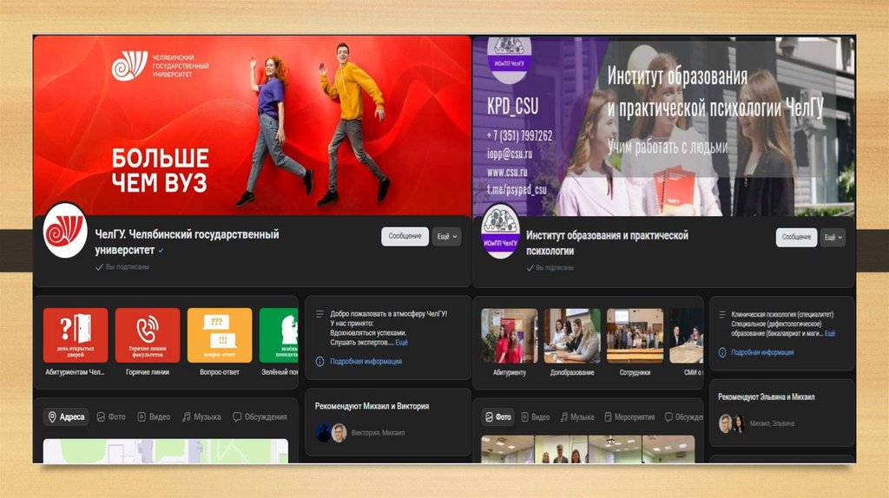Click the list icon beside Клиническая психология text
The width and height of the screenshot is (889, 498).
pyautogui.click(x=722, y=314)
